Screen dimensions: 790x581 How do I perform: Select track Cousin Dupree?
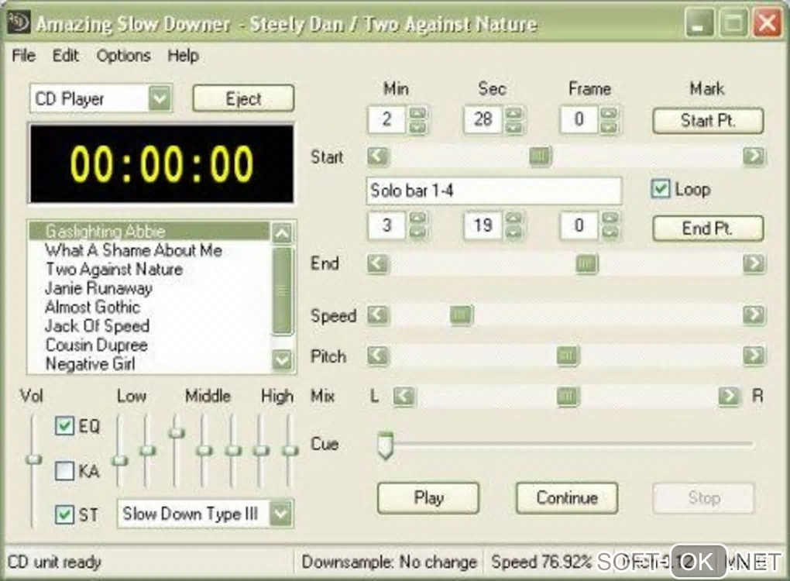tap(149, 346)
